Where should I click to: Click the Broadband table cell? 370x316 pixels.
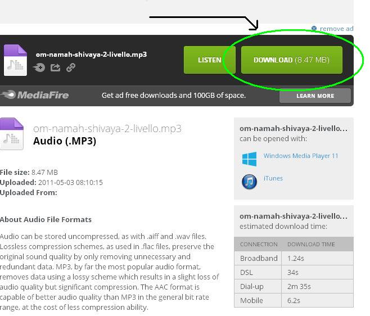pyautogui.click(x=259, y=259)
